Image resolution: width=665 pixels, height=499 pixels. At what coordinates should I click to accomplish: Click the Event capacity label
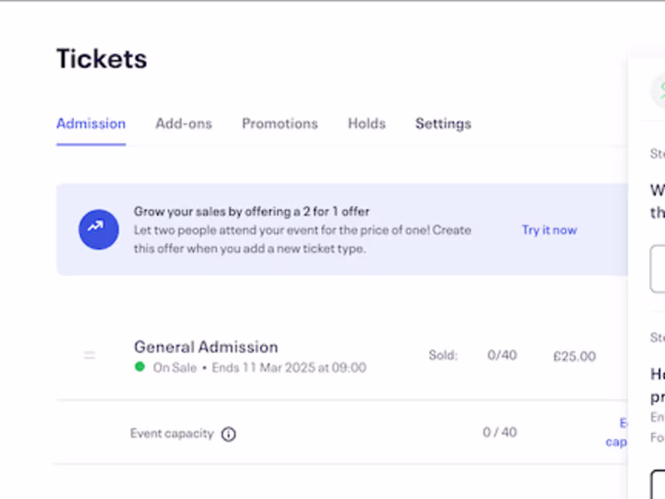click(x=172, y=433)
